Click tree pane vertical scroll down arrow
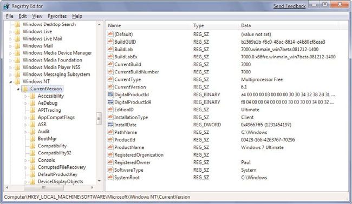Image resolution: width=352 pixels, height=204 pixels. (x=99, y=181)
